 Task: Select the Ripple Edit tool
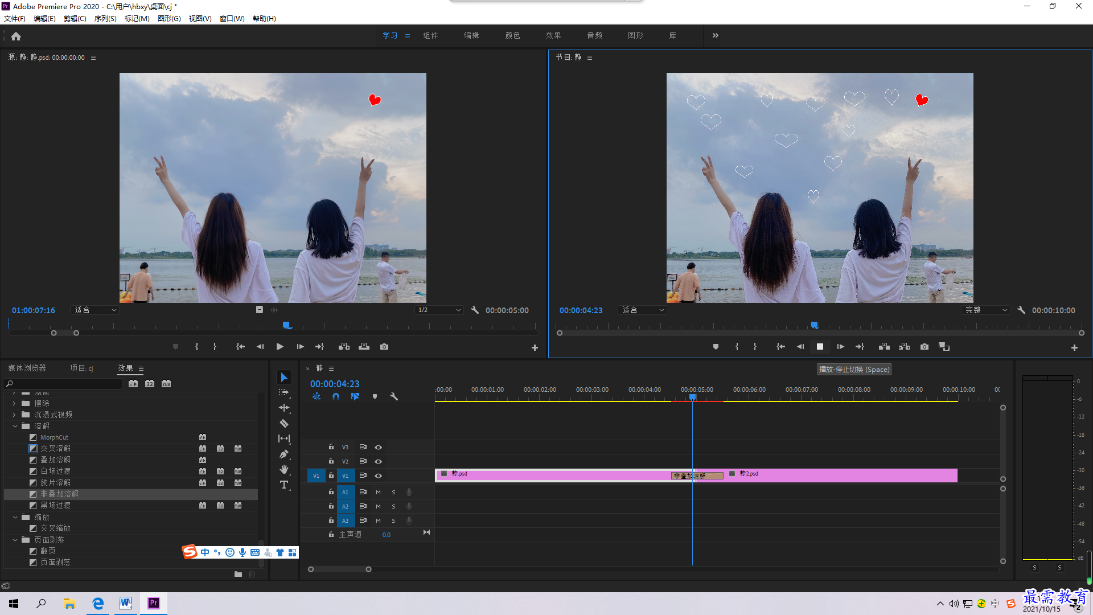[x=284, y=408]
